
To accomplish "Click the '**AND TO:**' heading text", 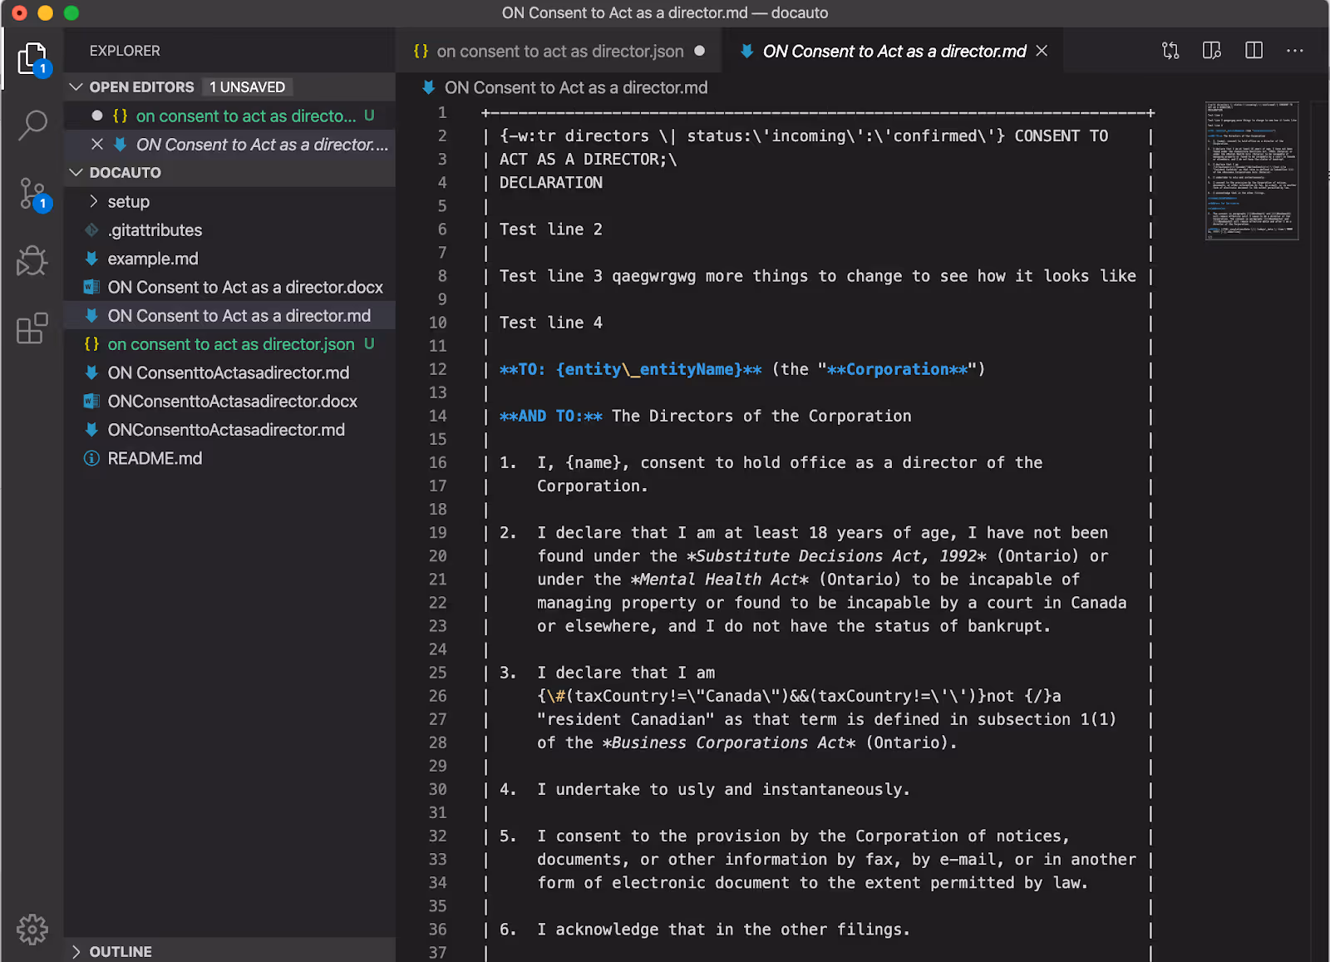I will click(x=550, y=416).
